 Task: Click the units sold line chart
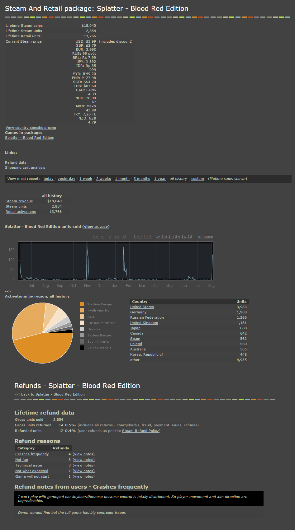(116, 261)
